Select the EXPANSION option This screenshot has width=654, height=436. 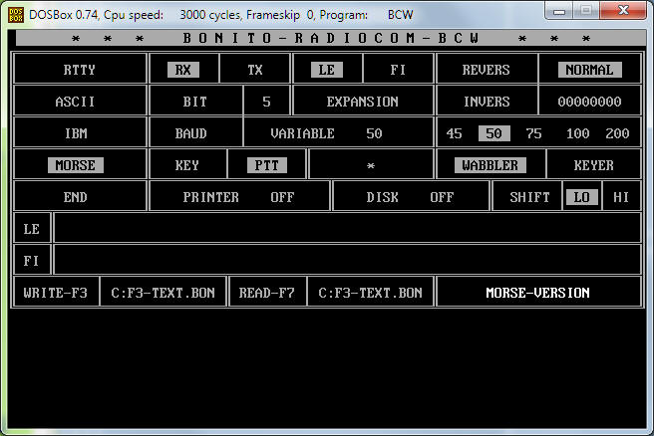pos(363,102)
